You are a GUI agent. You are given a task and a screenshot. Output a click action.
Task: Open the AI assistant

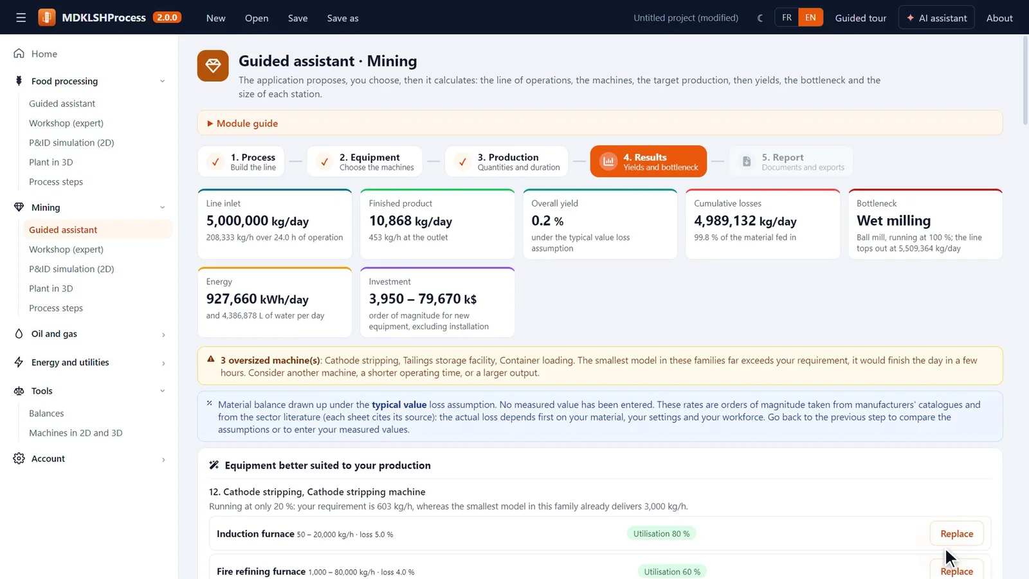tap(936, 18)
